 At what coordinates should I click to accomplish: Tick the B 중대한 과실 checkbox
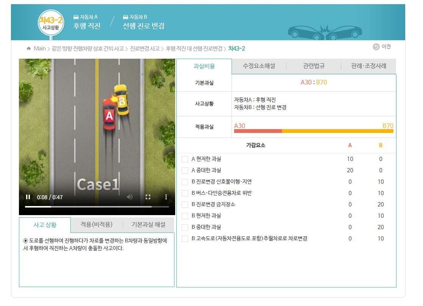pyautogui.click(x=185, y=227)
